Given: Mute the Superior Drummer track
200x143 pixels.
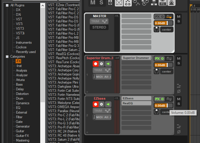Looking at the screenshot, I should click(x=179, y=59).
